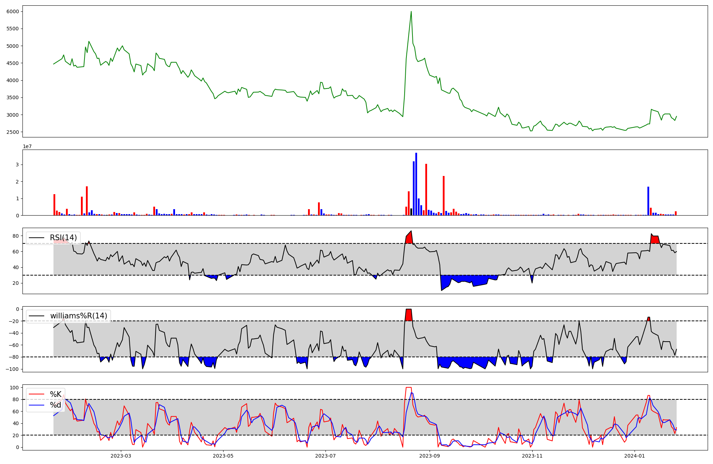Click the 6000 y-axis label on price chart
The image size is (713, 464).
click(12, 11)
